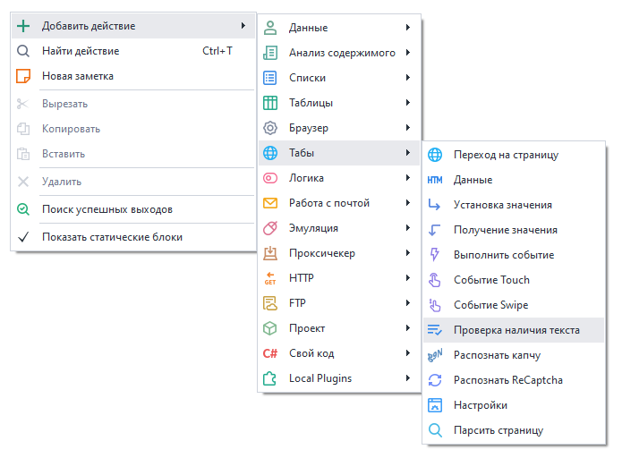Open the Проксичекер submenu

(321, 253)
